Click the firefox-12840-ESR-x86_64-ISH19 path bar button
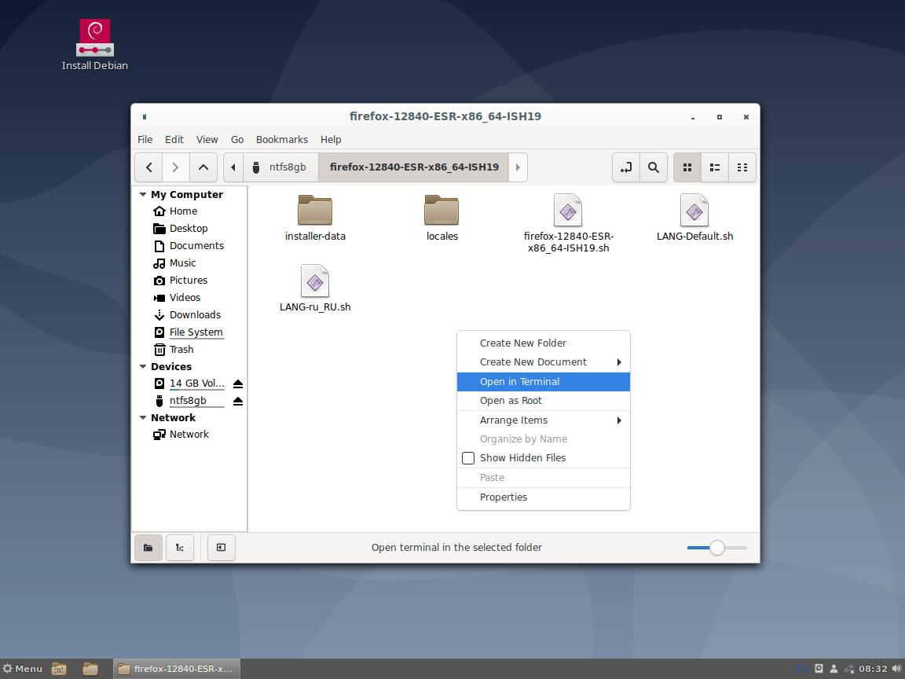Viewport: 905px width, 679px height. click(x=414, y=167)
